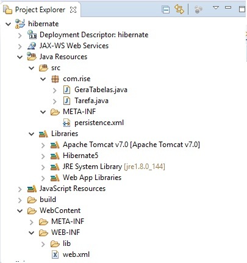Image resolution: width=247 pixels, height=263 pixels.
Task: Close the Project Explorer tab
Action: click(x=73, y=10)
